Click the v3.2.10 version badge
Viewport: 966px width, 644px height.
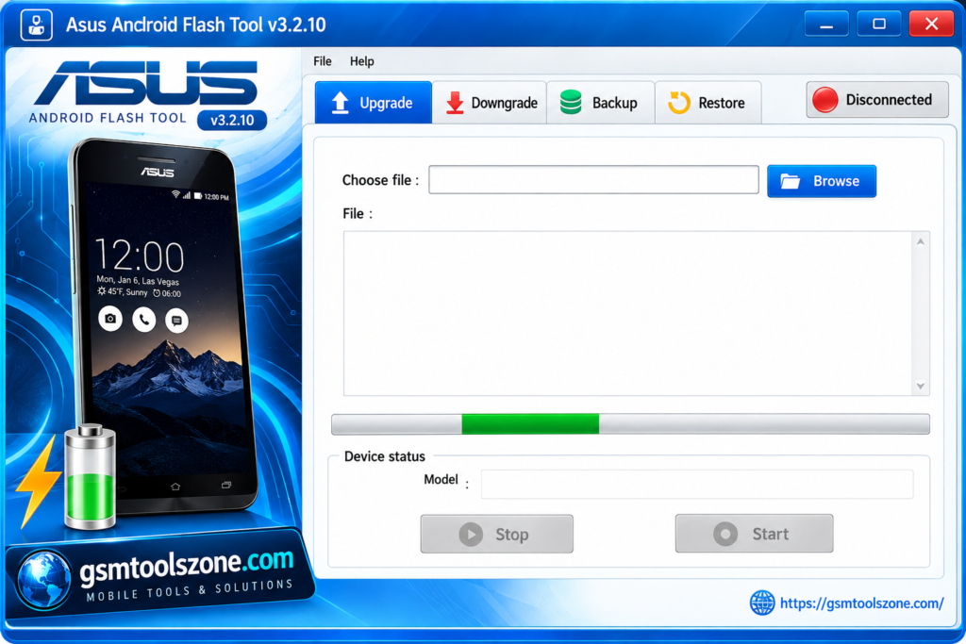(232, 120)
